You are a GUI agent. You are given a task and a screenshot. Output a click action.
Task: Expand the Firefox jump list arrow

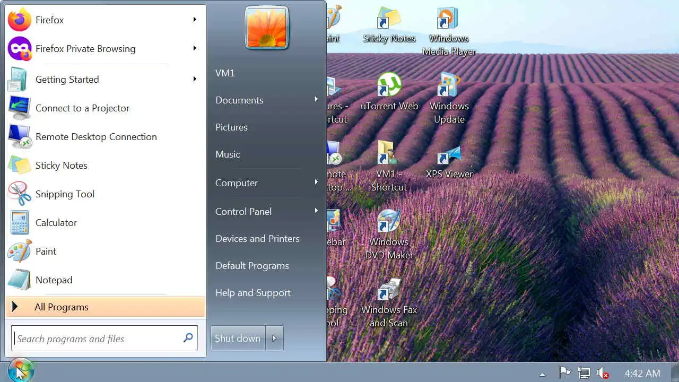[x=195, y=20]
